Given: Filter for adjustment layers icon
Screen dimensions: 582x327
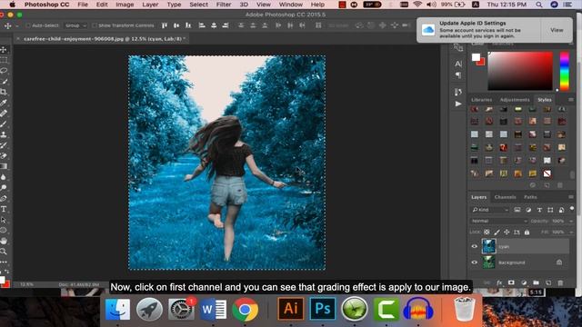Looking at the screenshot, I should point(528,210).
